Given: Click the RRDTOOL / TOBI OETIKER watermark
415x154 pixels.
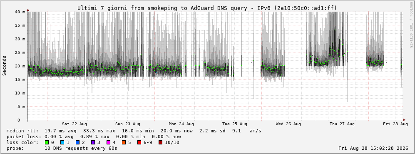Looking at the screenshot, I should [411, 25].
